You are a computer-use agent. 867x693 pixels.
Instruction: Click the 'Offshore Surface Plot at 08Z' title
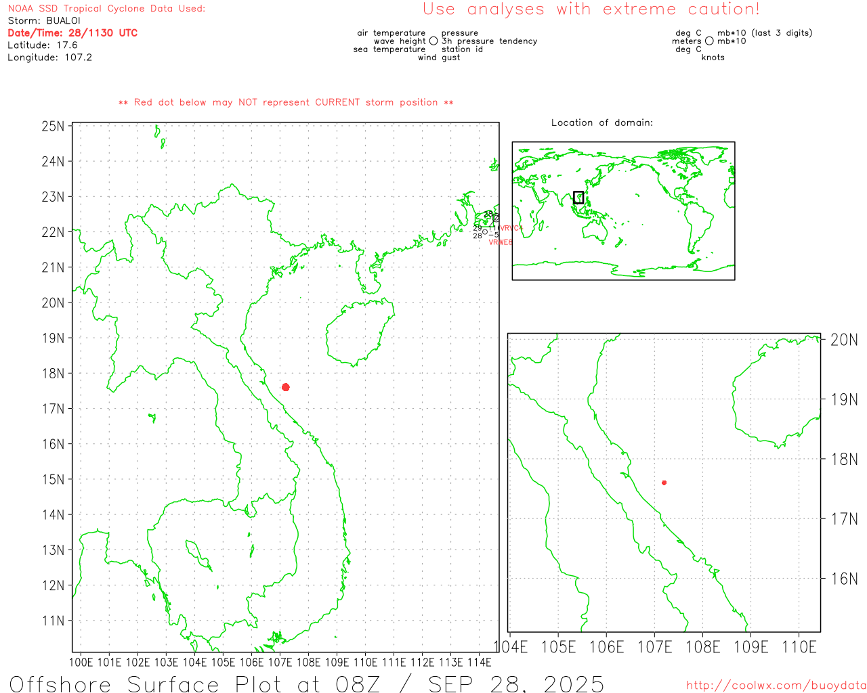pyautogui.click(x=306, y=684)
